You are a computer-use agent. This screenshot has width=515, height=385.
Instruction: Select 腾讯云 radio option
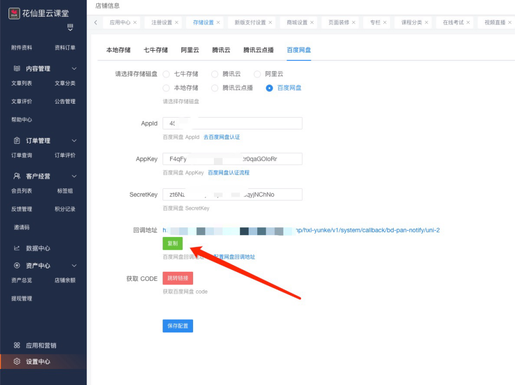coord(215,74)
